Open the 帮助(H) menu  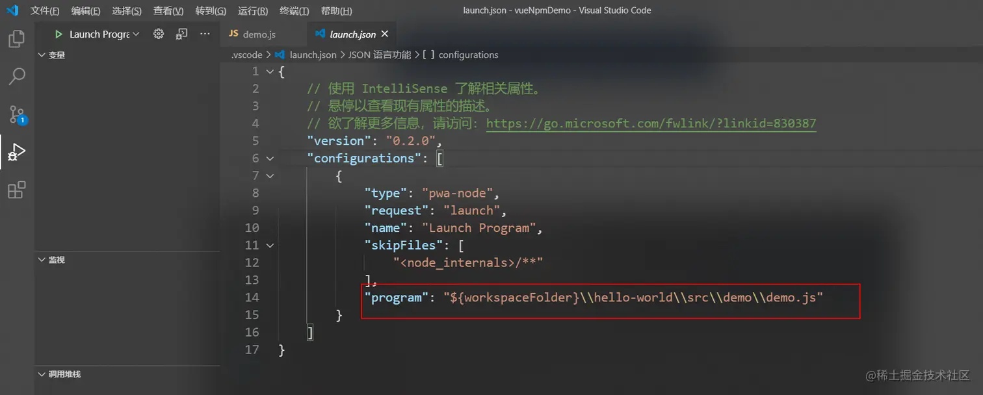(337, 11)
